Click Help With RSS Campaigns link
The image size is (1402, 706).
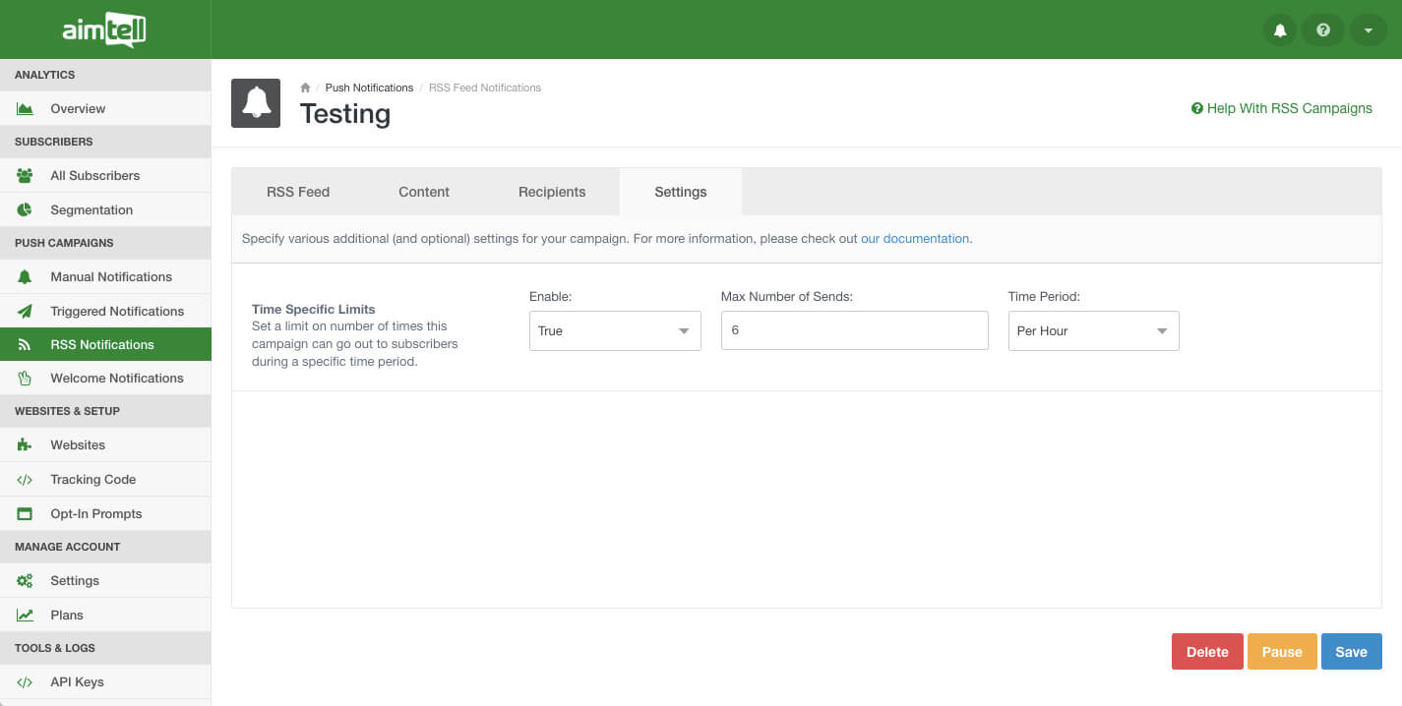click(1282, 109)
